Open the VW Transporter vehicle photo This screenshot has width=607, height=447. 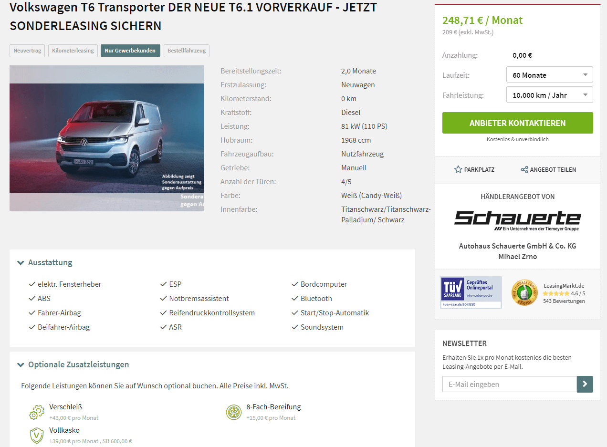tap(107, 138)
